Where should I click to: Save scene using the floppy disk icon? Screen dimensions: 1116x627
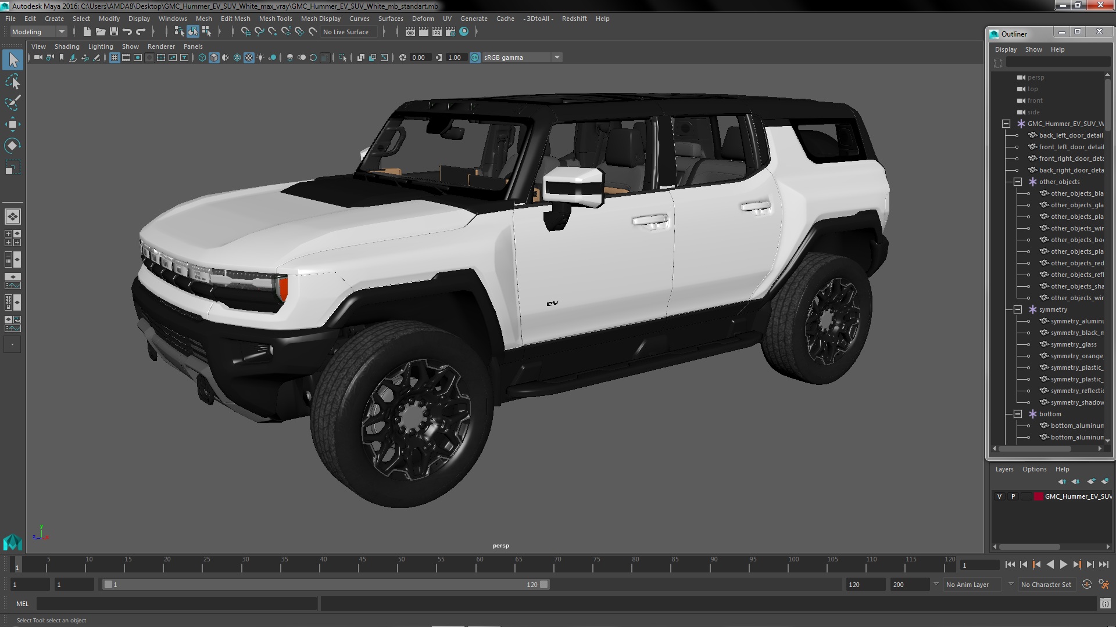(x=113, y=32)
